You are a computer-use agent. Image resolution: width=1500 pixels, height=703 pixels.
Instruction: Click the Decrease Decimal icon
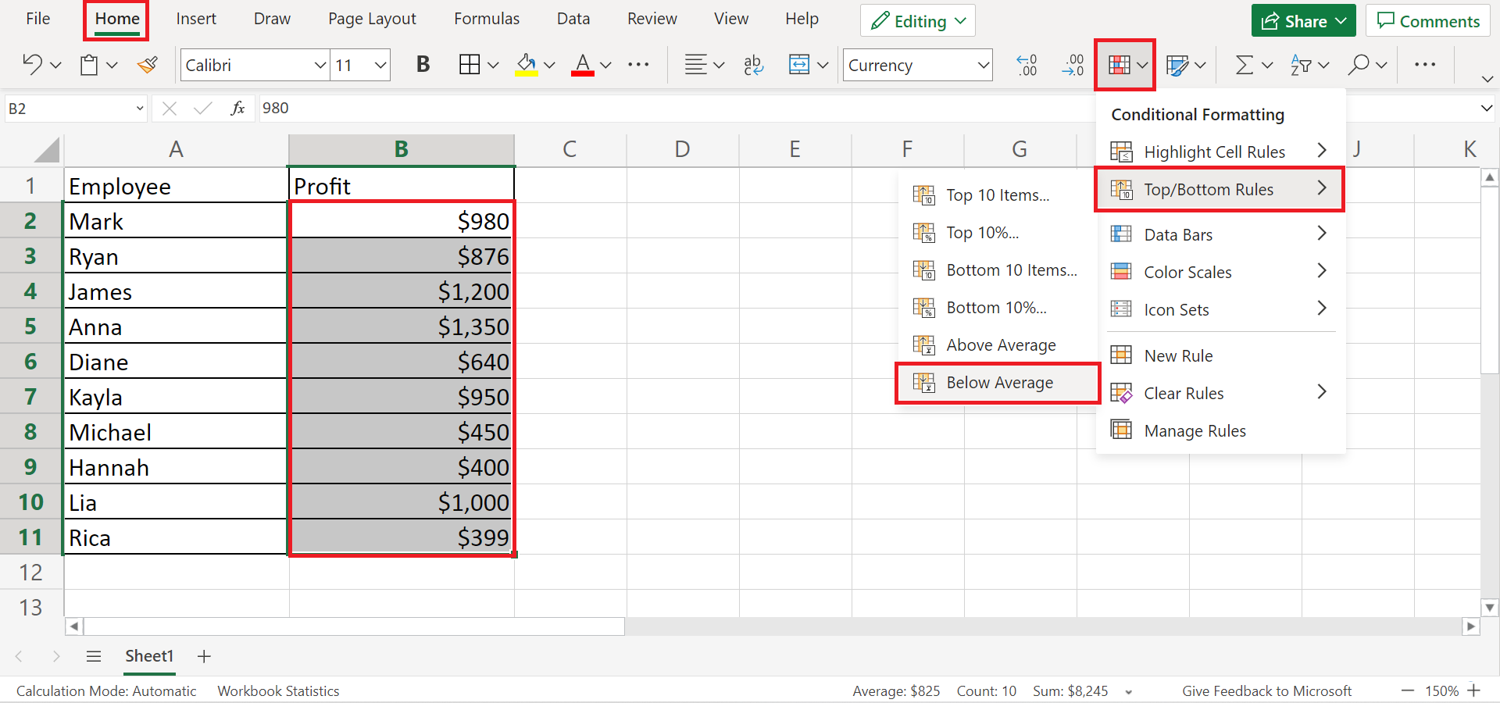pos(1073,65)
